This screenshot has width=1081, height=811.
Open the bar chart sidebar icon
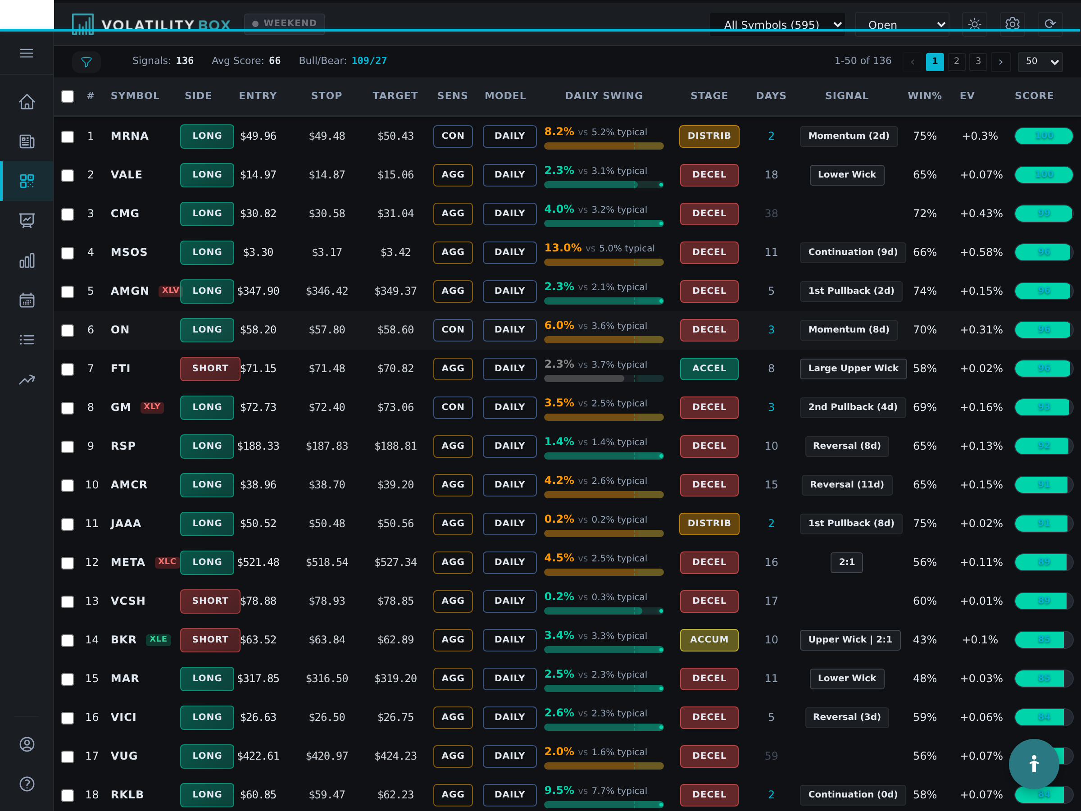27,260
